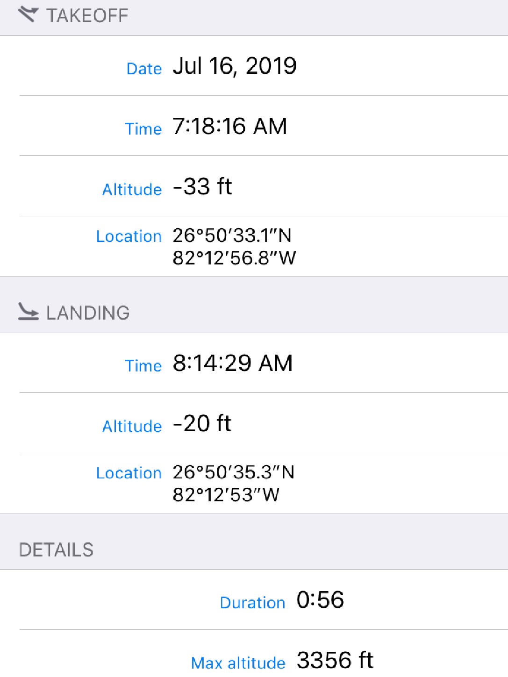Edit the Jul 16, 2019 date field
Image resolution: width=508 pixels, height=677 pixels.
tap(235, 66)
